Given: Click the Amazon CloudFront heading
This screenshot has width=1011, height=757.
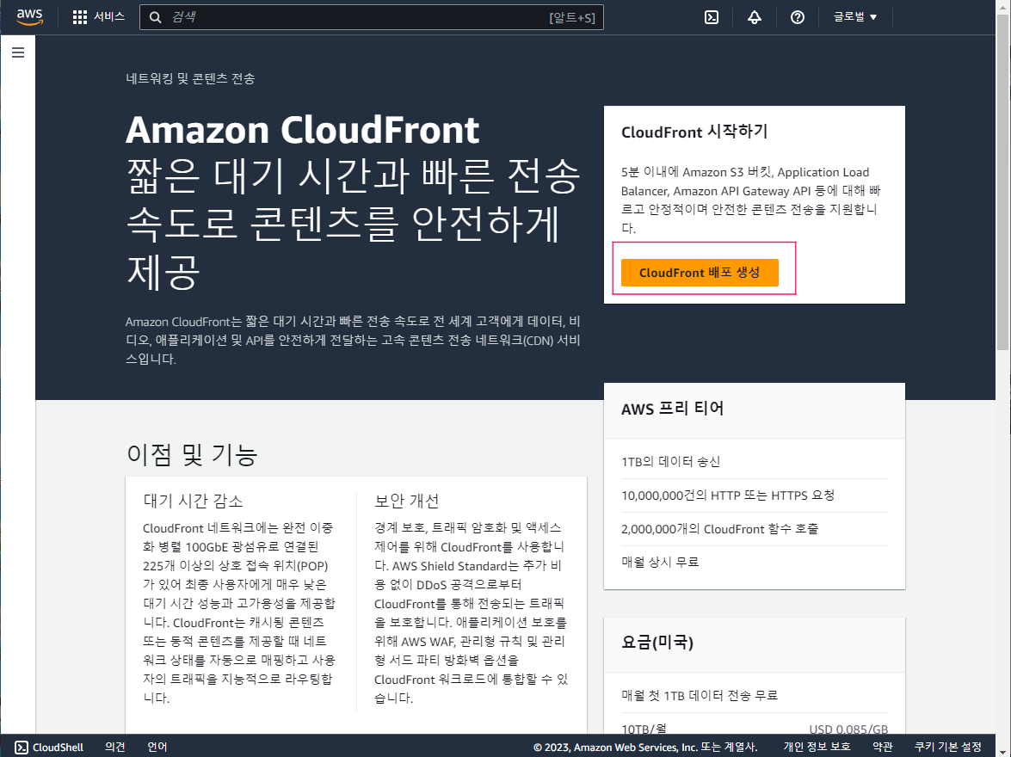Looking at the screenshot, I should (302, 130).
